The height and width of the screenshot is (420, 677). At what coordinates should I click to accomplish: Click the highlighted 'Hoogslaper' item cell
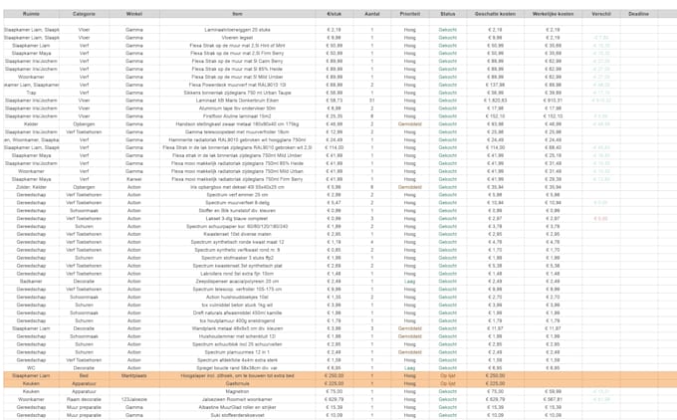[x=237, y=375]
